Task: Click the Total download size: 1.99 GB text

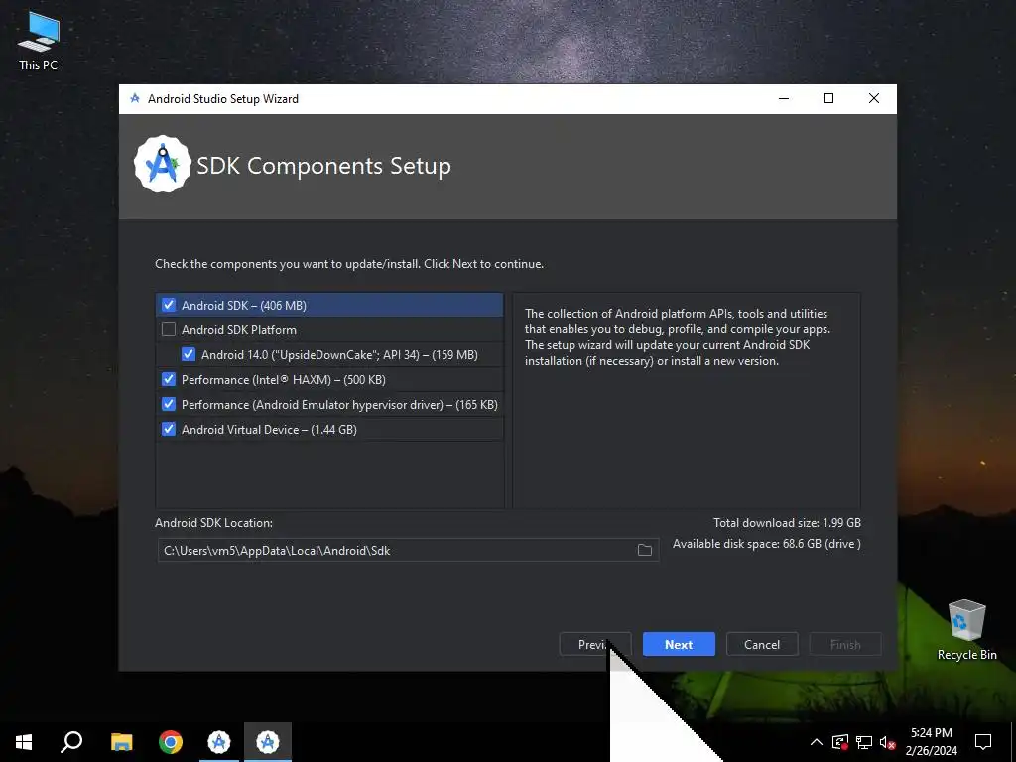Action: pyautogui.click(x=787, y=522)
